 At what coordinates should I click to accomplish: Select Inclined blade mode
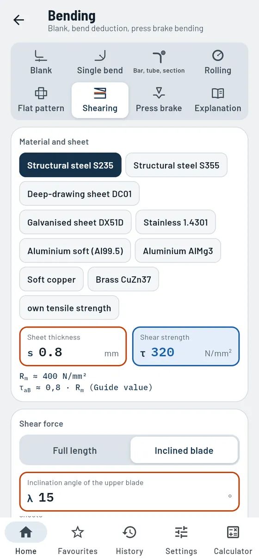pyautogui.click(x=184, y=450)
